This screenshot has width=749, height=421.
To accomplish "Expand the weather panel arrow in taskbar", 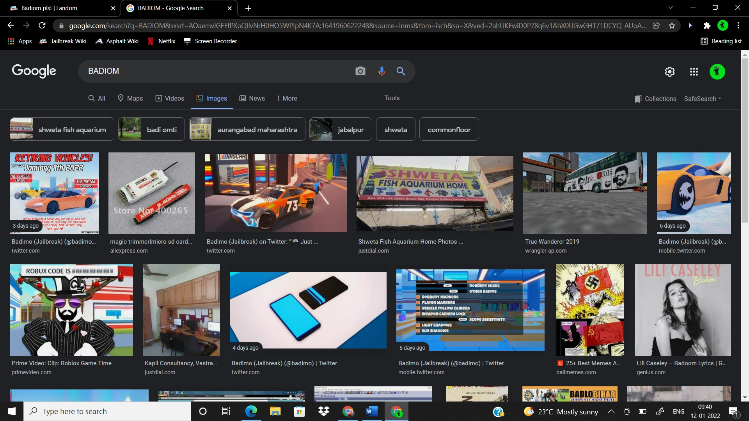I will [611, 411].
